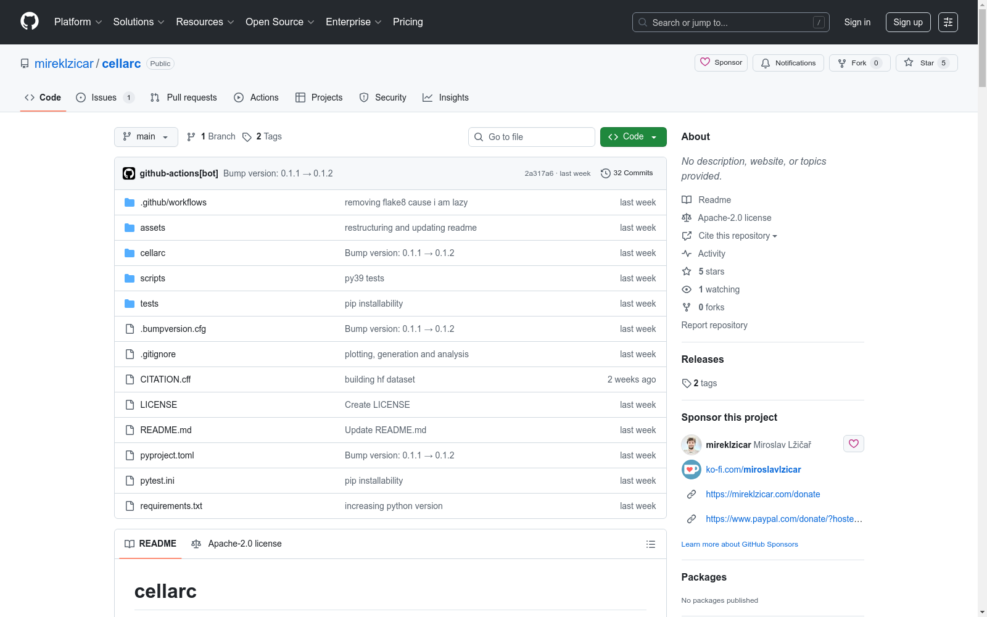Viewport: 987px width, 617px height.
Task: Click the GitHub logo home icon
Action: (30, 22)
